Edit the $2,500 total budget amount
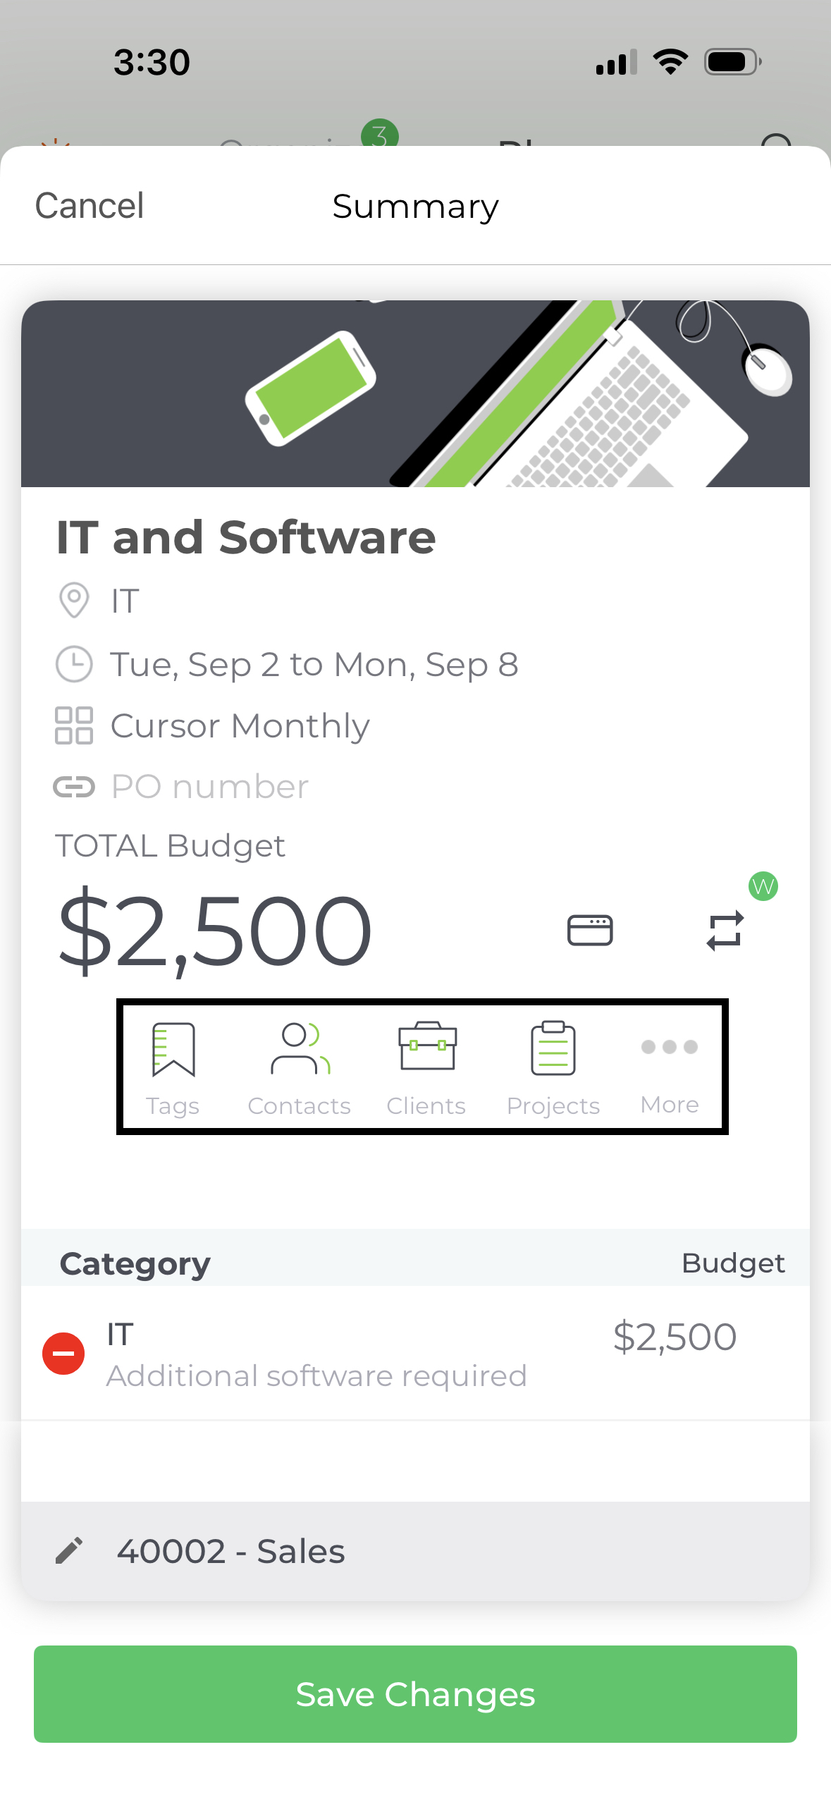 point(215,931)
